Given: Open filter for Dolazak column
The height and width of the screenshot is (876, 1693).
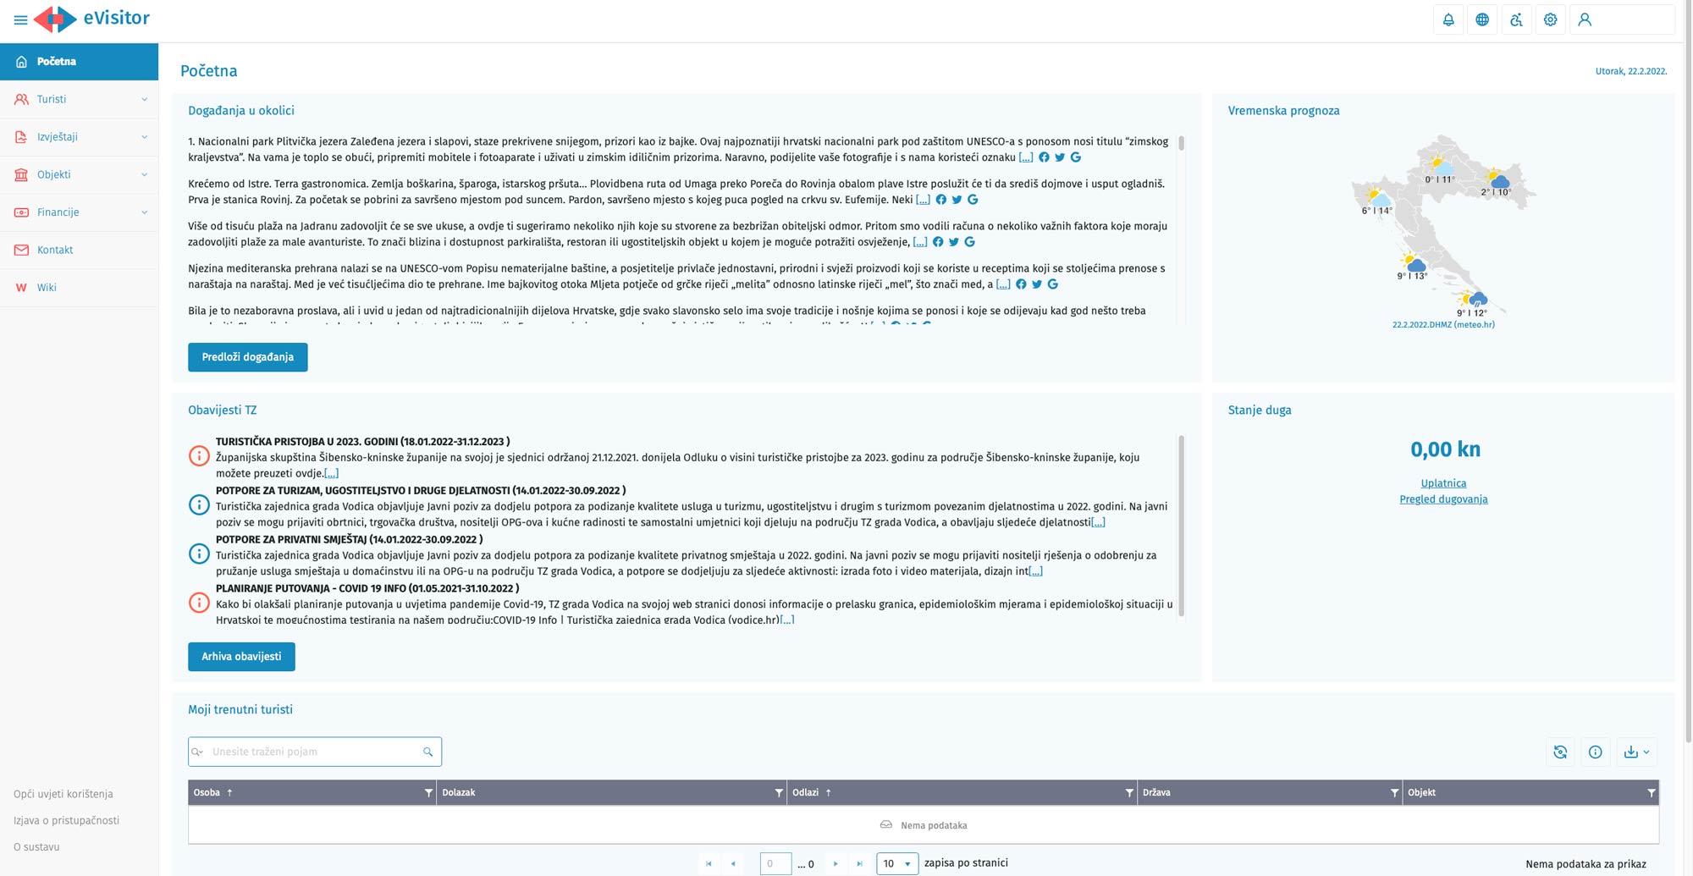Looking at the screenshot, I should 779,793.
